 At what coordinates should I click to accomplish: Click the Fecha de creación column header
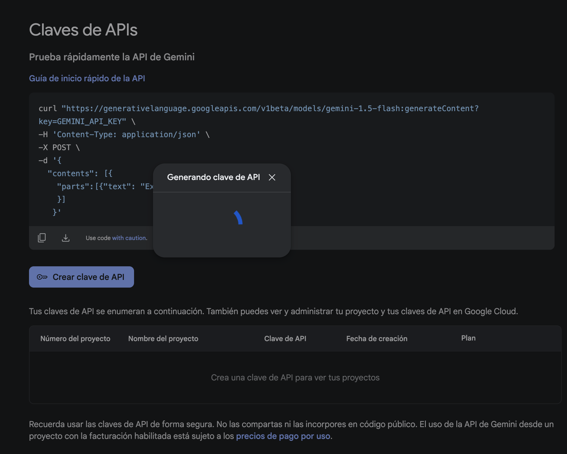coord(377,338)
